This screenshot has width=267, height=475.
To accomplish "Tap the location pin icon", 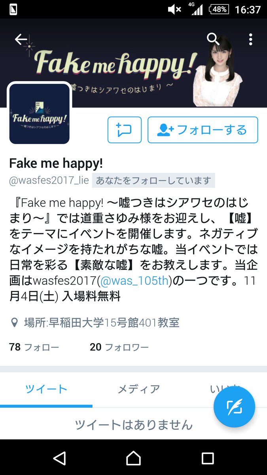I will coord(15,323).
